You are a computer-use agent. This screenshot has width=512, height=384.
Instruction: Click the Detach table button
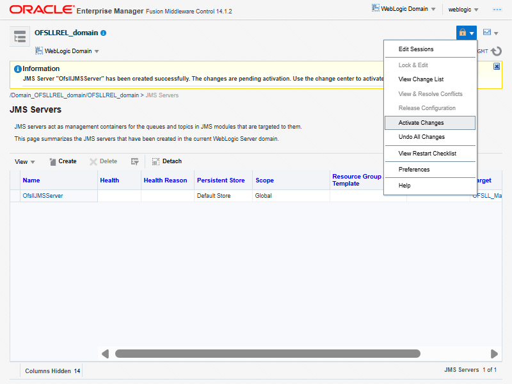click(x=167, y=161)
